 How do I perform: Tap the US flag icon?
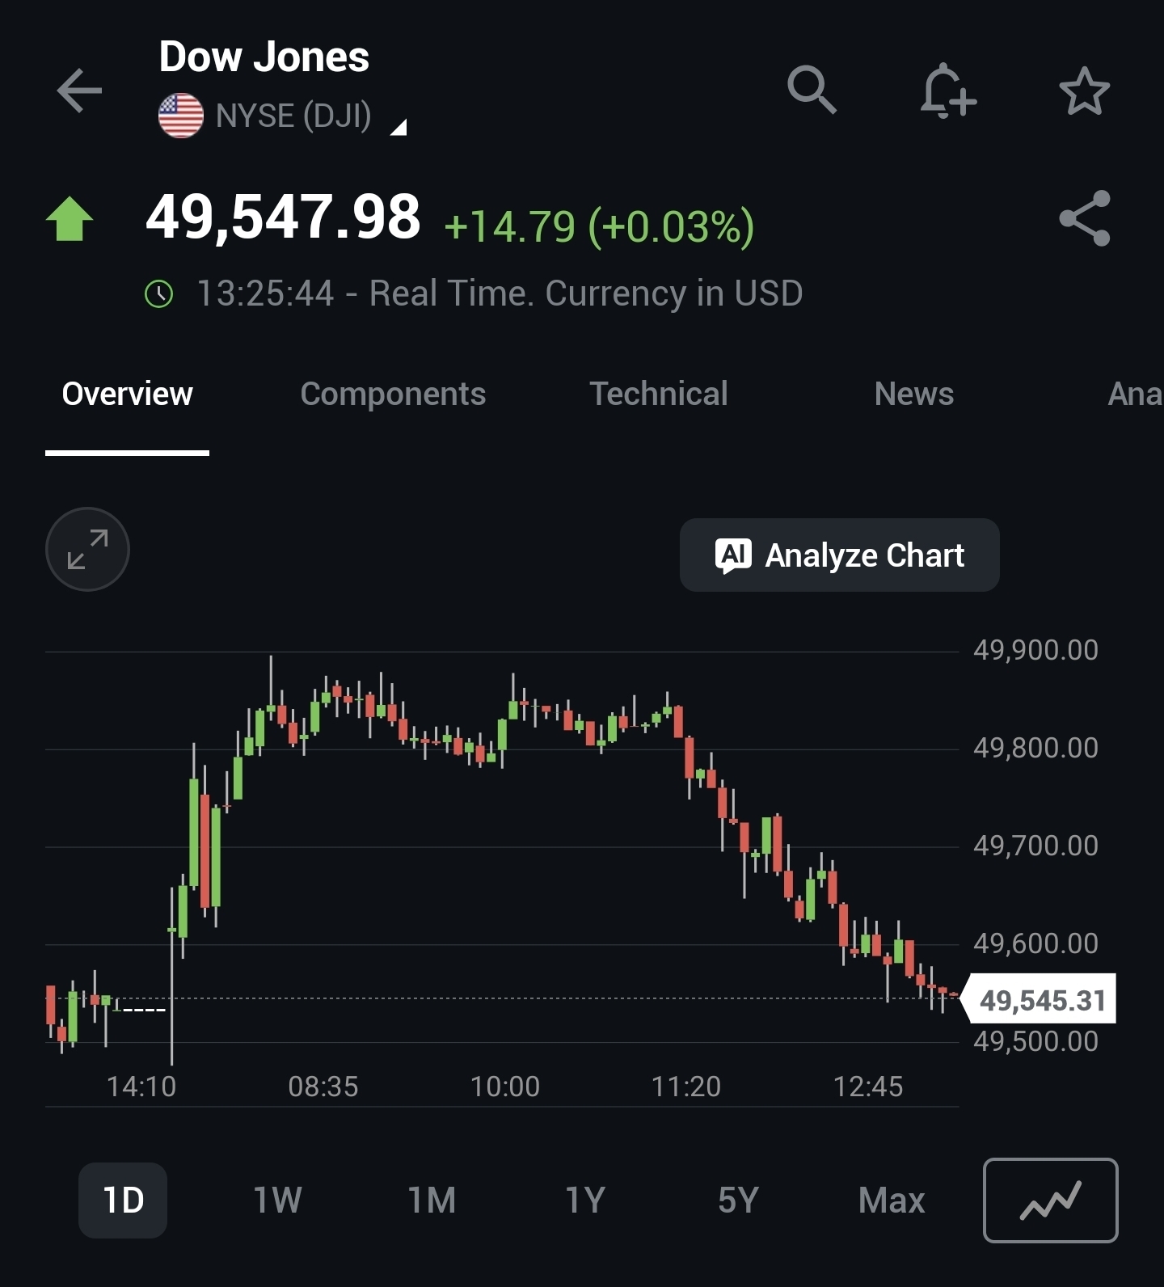point(181,116)
